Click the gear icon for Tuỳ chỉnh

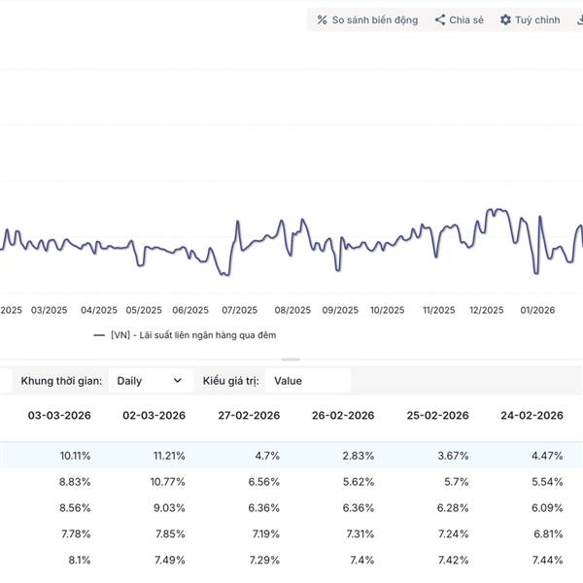tap(505, 19)
